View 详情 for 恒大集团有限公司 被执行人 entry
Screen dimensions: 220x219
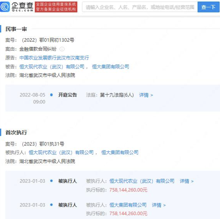click(159, 205)
